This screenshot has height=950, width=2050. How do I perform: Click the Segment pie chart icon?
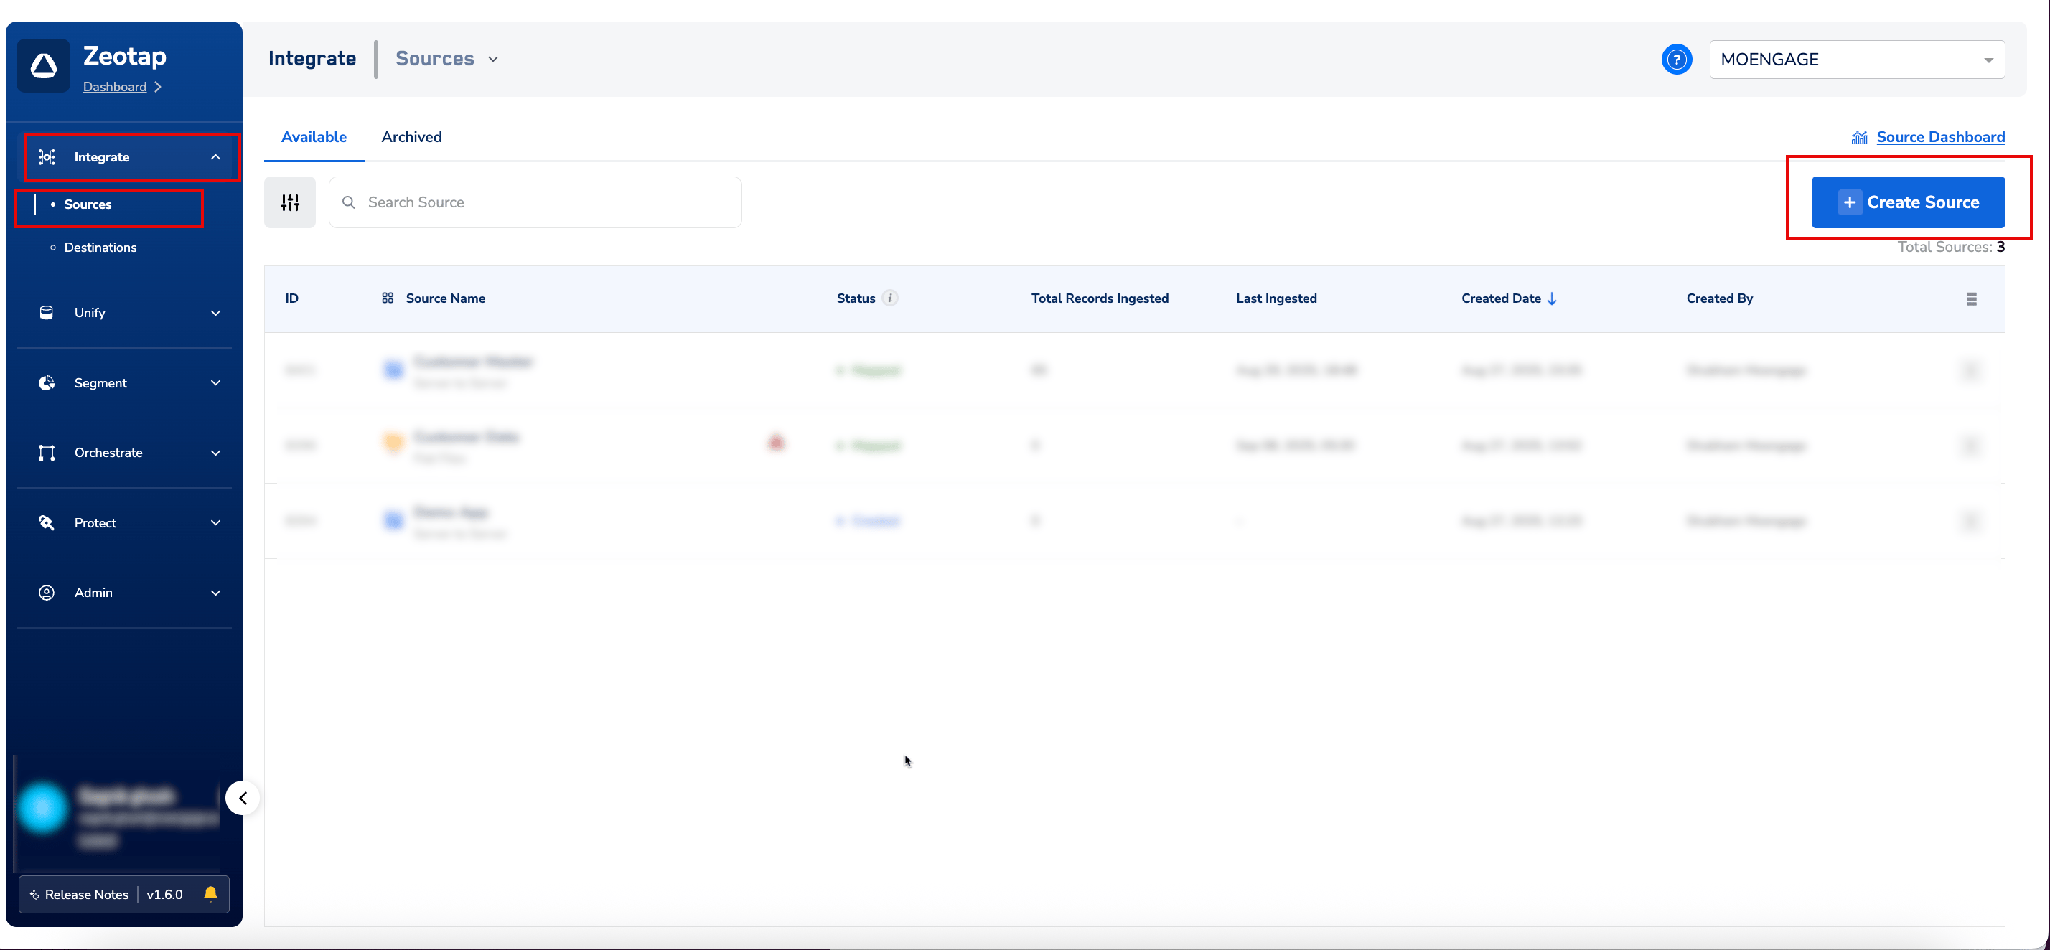click(x=47, y=382)
